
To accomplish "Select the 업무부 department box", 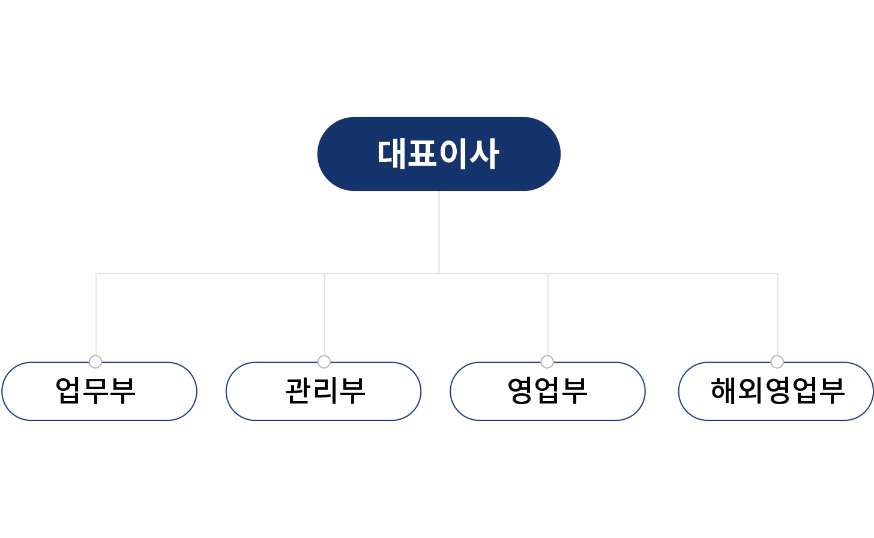I will tap(99, 391).
